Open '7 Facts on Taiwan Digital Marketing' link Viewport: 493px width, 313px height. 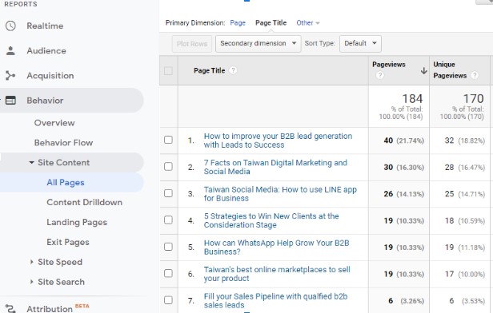pyautogui.click(x=275, y=167)
